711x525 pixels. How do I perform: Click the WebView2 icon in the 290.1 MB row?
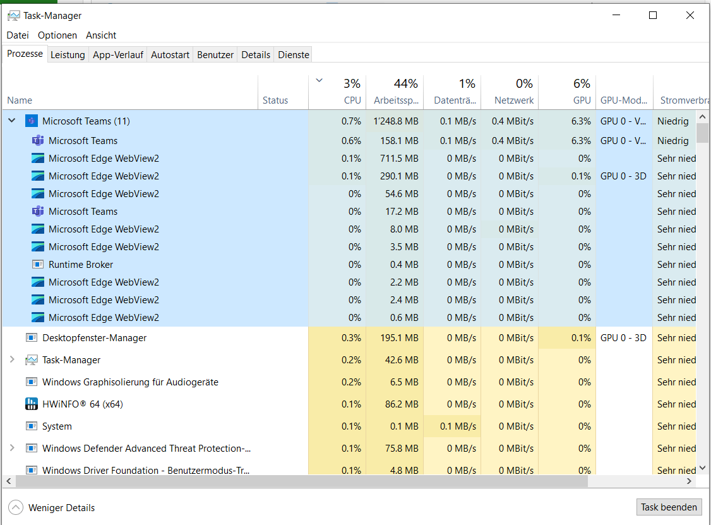pyautogui.click(x=38, y=176)
